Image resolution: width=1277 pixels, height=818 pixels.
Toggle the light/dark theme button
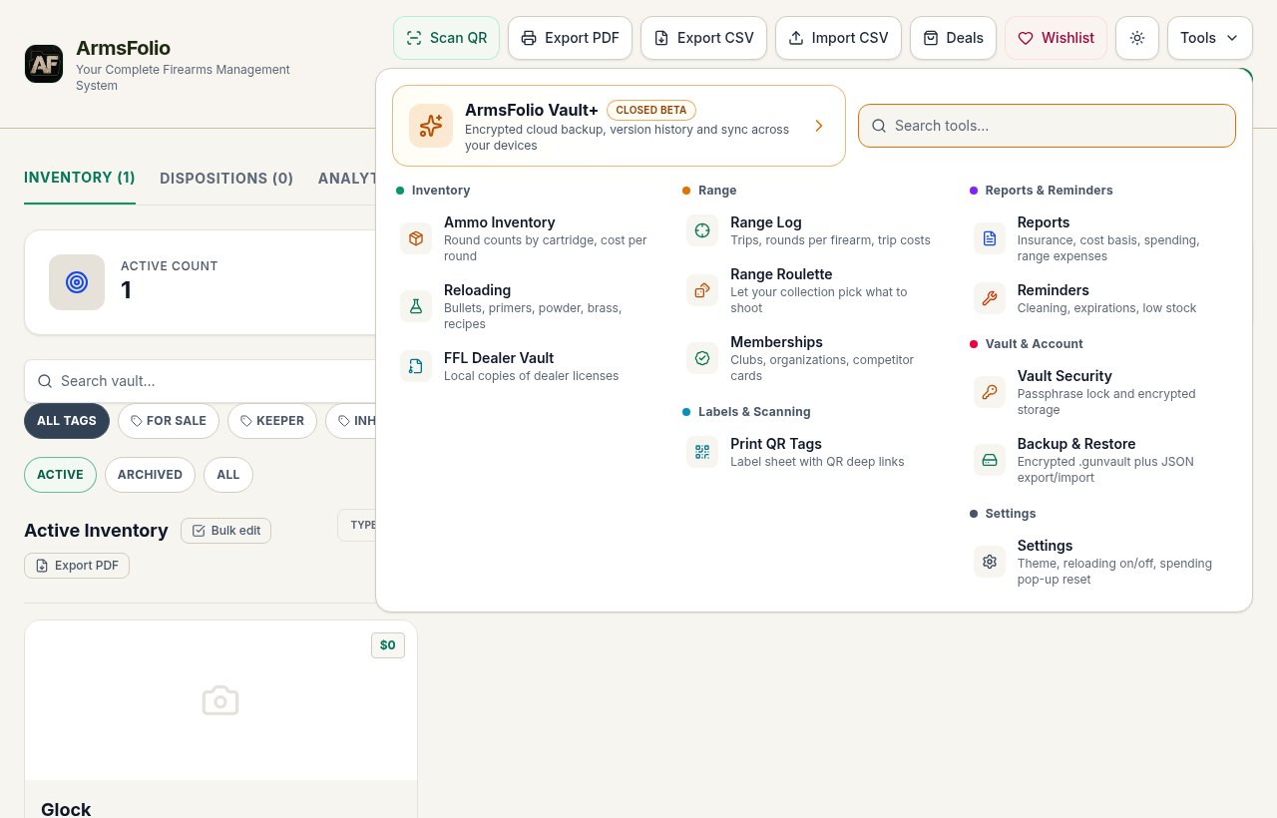[x=1137, y=38]
